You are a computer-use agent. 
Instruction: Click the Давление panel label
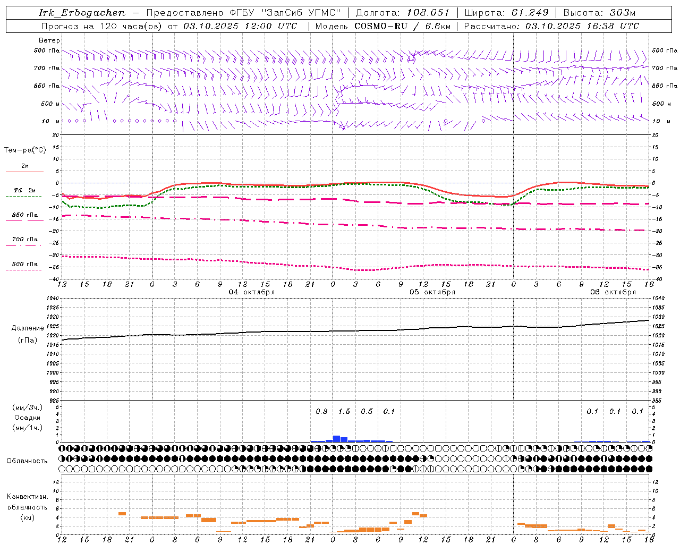click(28, 328)
